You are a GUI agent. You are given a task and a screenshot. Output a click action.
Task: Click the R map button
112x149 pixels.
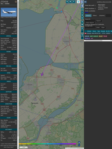click(82, 35)
